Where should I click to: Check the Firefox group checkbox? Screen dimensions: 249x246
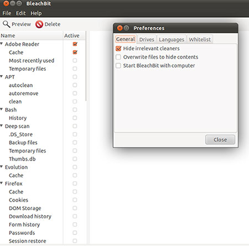(75, 184)
